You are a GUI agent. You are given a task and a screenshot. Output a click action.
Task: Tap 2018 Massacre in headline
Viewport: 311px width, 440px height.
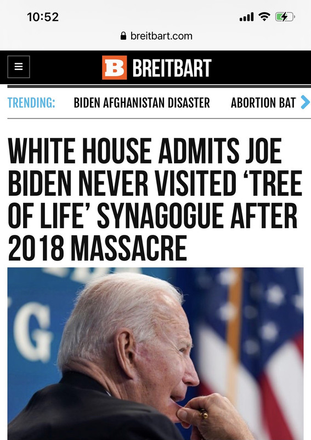click(x=97, y=248)
